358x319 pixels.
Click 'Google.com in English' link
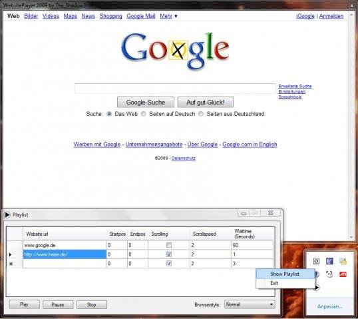point(250,145)
